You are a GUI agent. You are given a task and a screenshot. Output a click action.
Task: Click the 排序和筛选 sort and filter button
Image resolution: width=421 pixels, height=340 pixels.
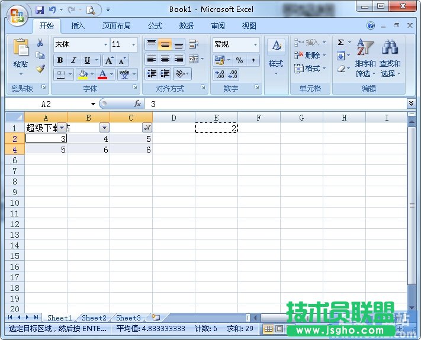(365, 59)
